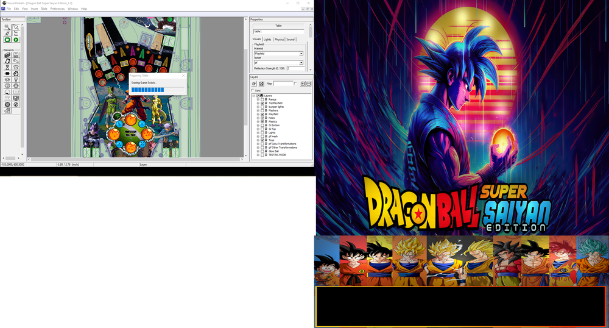Image resolution: width=609 pixels, height=328 pixels.
Task: Select the Gate element tool
Action: tap(16, 55)
